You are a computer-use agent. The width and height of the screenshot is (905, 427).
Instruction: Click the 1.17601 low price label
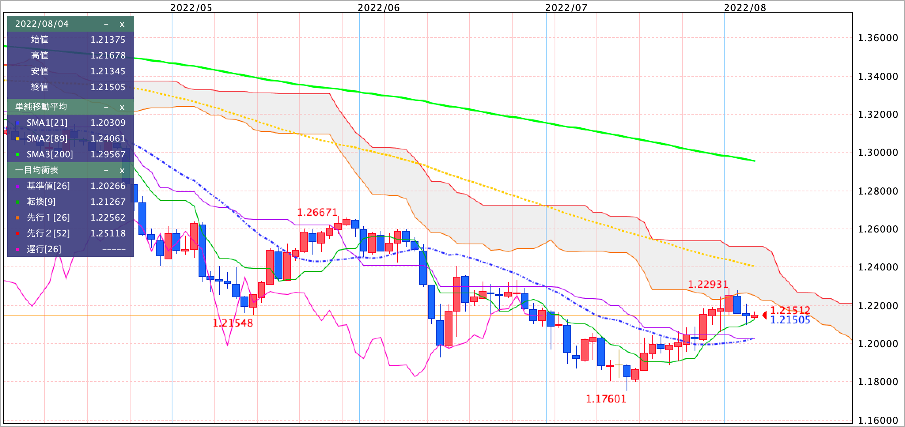pos(606,399)
